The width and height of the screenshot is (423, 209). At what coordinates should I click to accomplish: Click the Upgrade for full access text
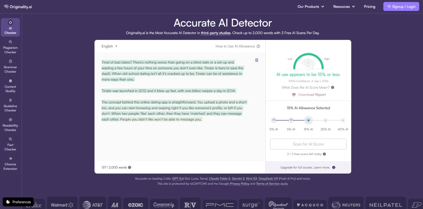click(305, 167)
